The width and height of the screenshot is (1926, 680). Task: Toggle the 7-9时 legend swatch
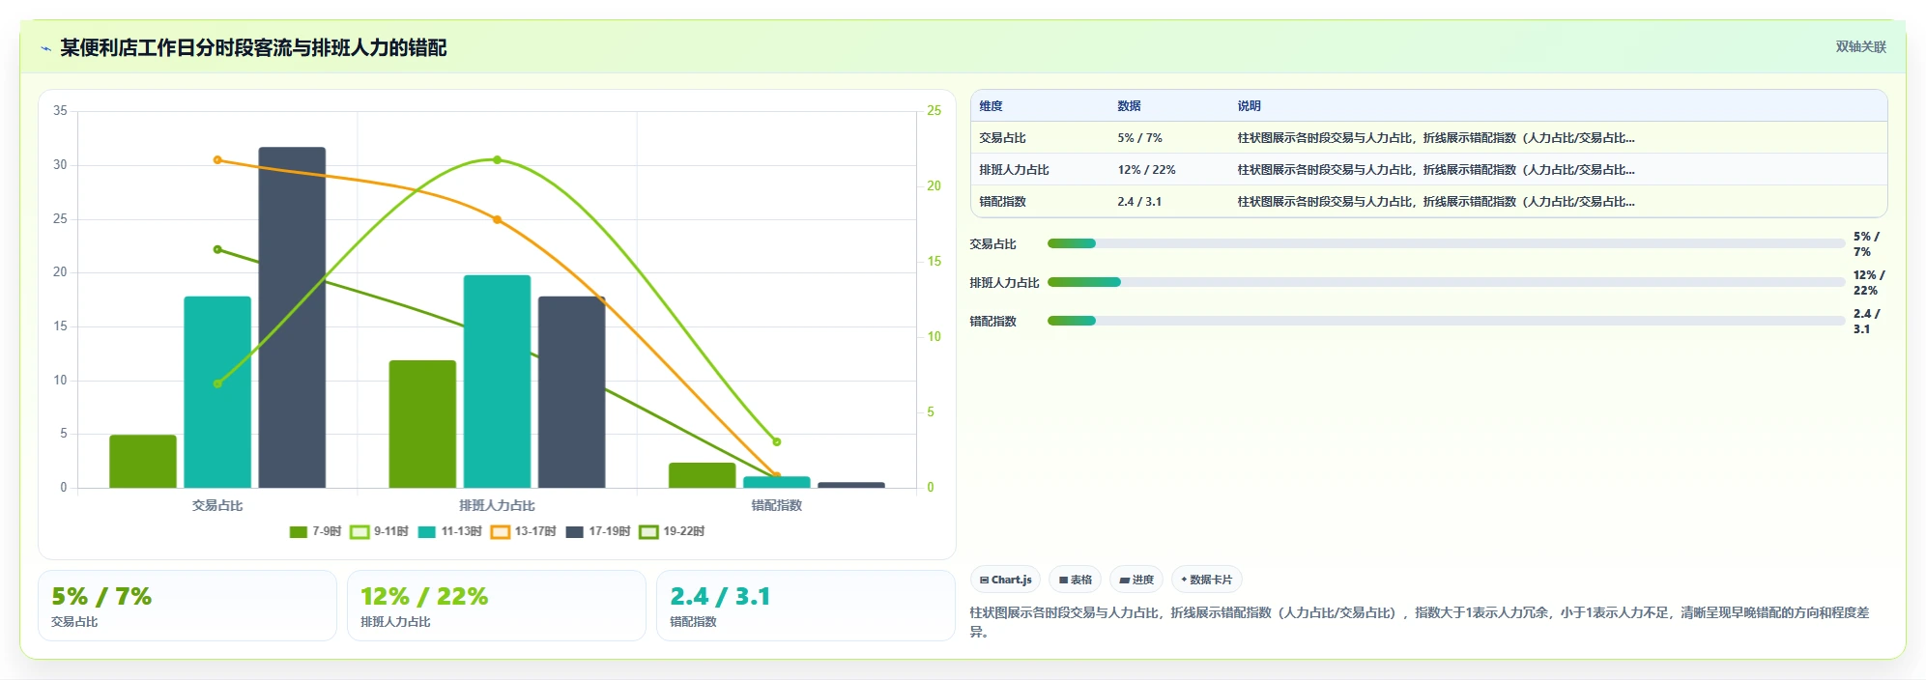click(299, 532)
